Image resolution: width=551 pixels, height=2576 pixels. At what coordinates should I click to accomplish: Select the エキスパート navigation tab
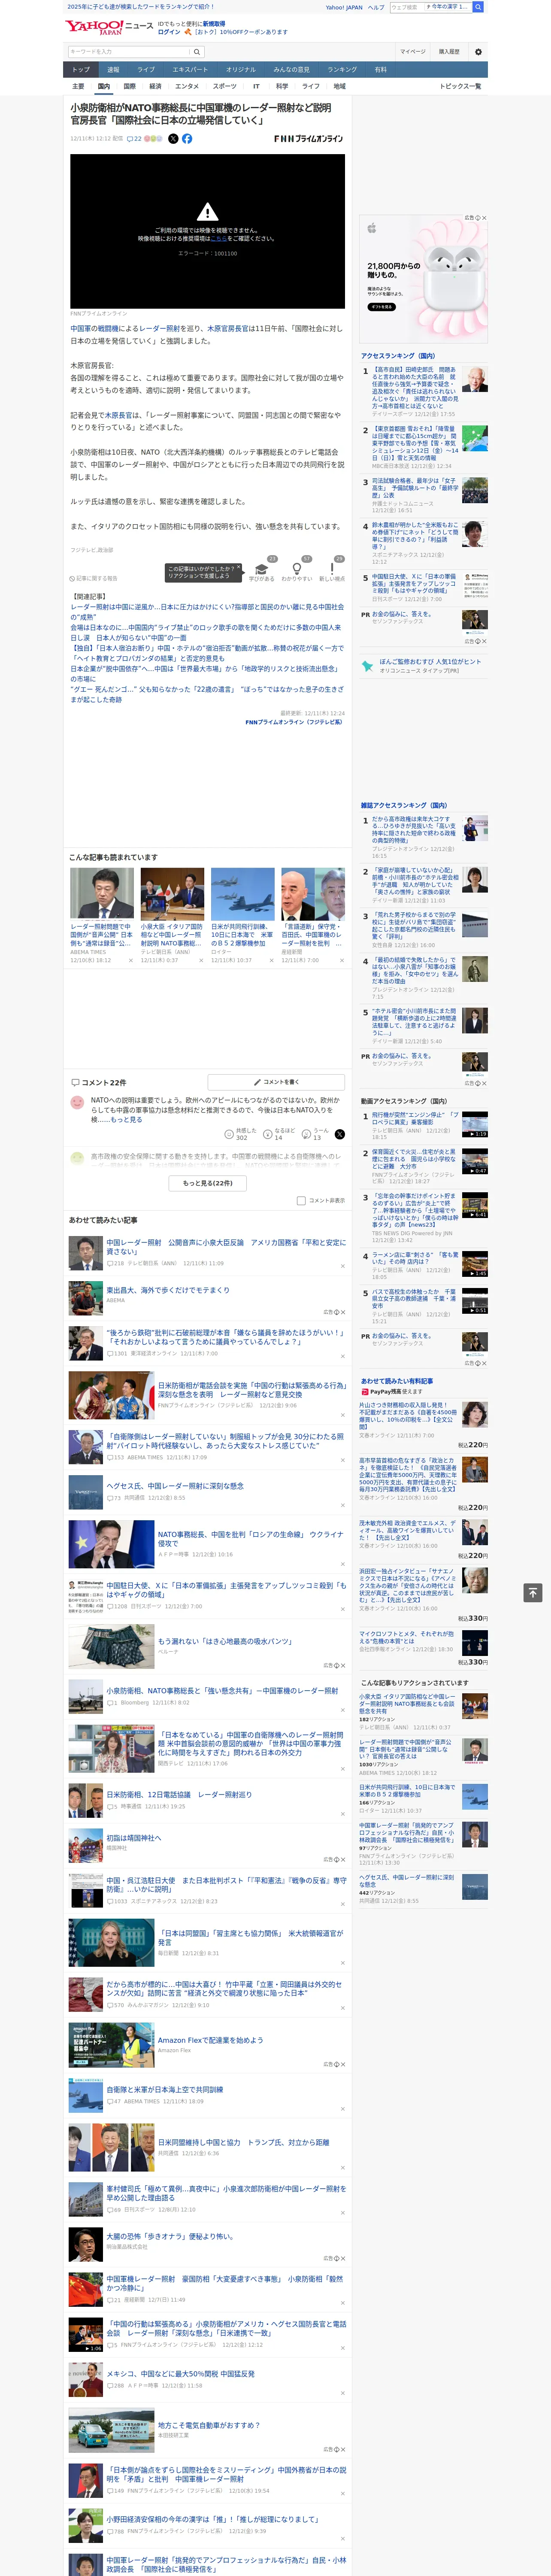(190, 69)
